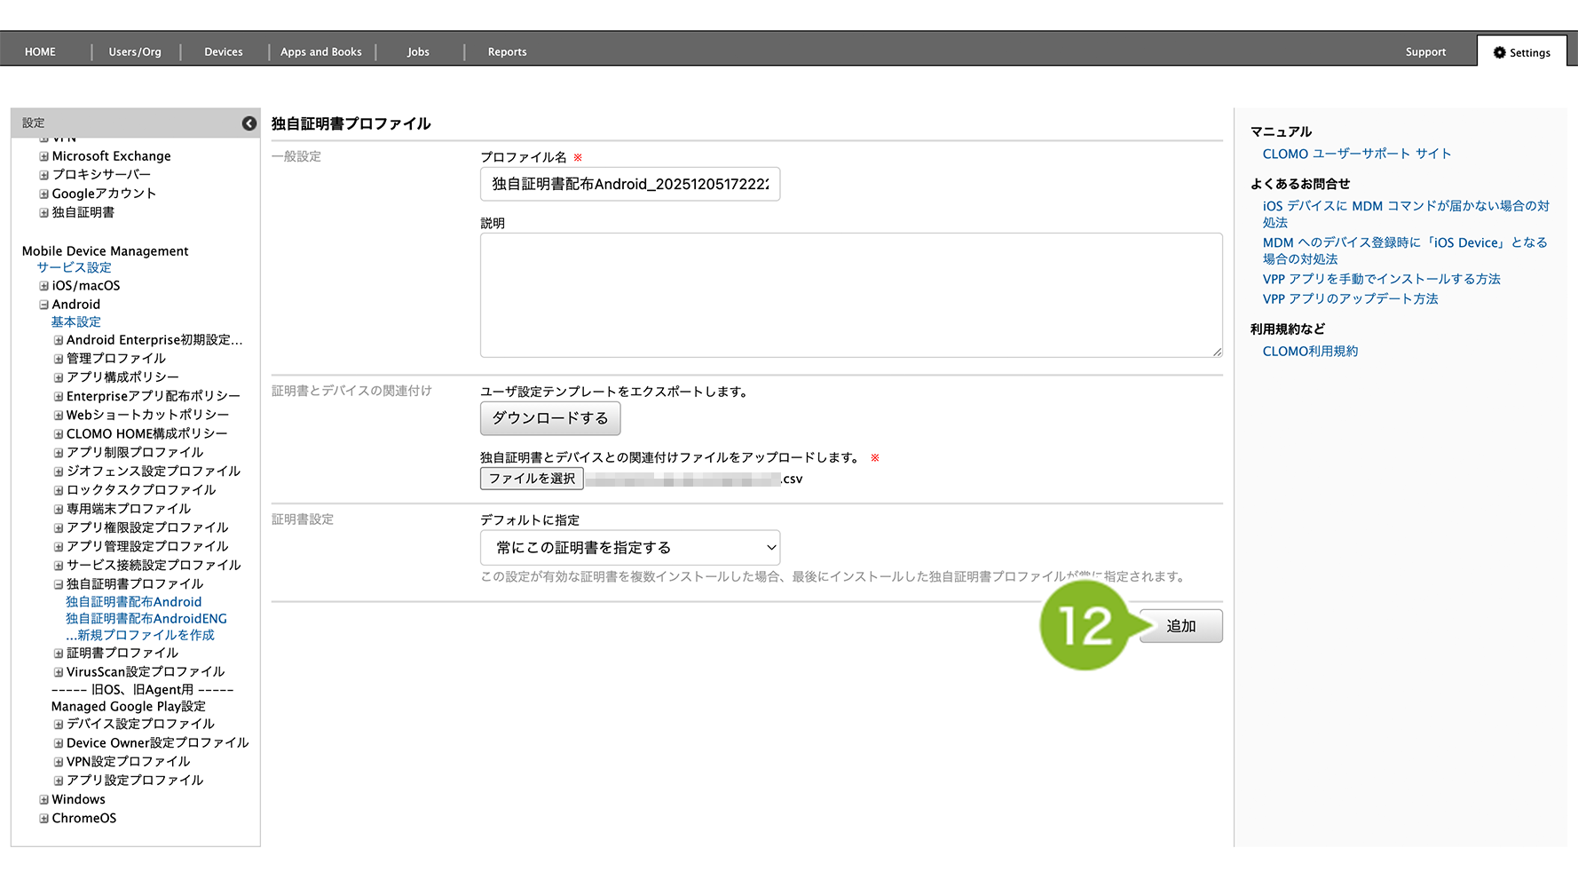Collapse the Android tree node
Screen dimensions: 1578x888
(x=43, y=305)
